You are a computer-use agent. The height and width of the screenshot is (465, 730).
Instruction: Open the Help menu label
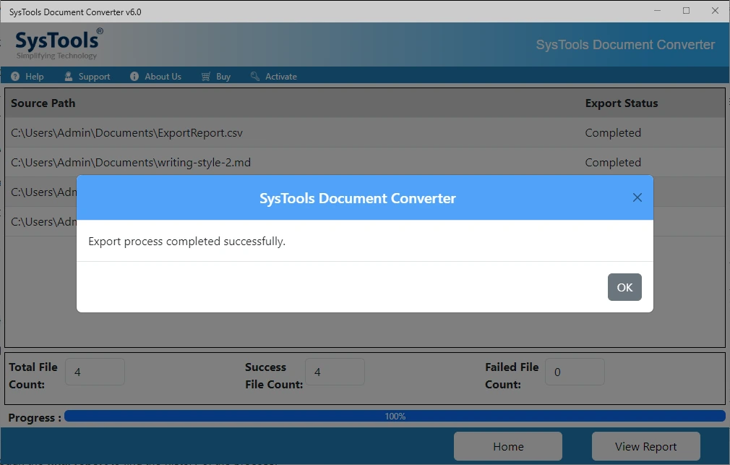pos(35,77)
